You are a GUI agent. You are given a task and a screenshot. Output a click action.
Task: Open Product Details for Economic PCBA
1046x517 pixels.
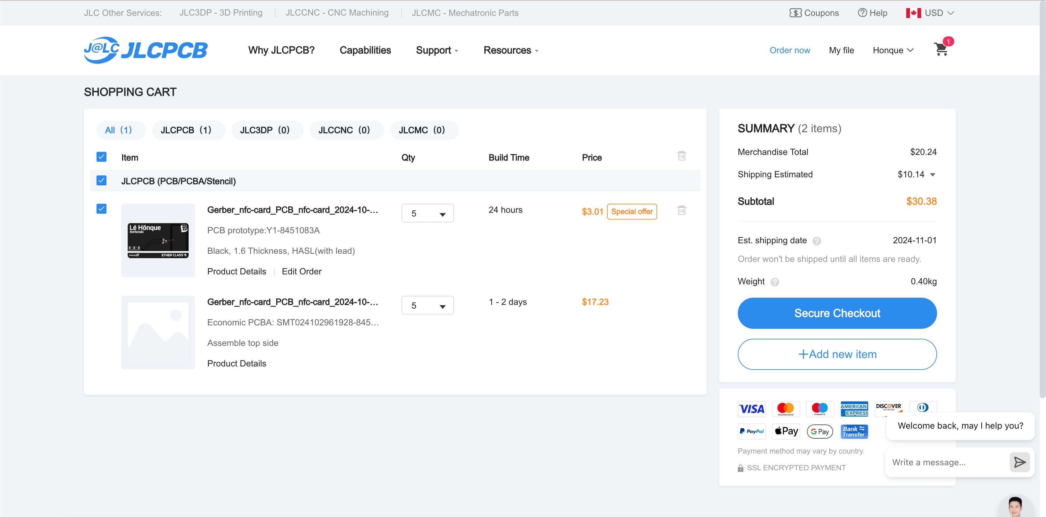237,364
